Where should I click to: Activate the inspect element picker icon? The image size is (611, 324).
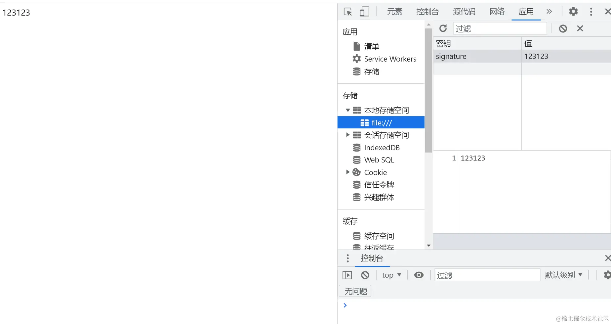point(348,12)
